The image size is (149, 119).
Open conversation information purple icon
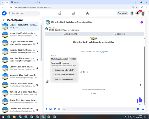pyautogui.click(x=142, y=22)
